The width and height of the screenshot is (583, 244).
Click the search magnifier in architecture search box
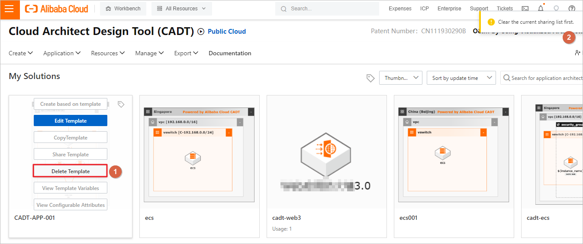506,78
